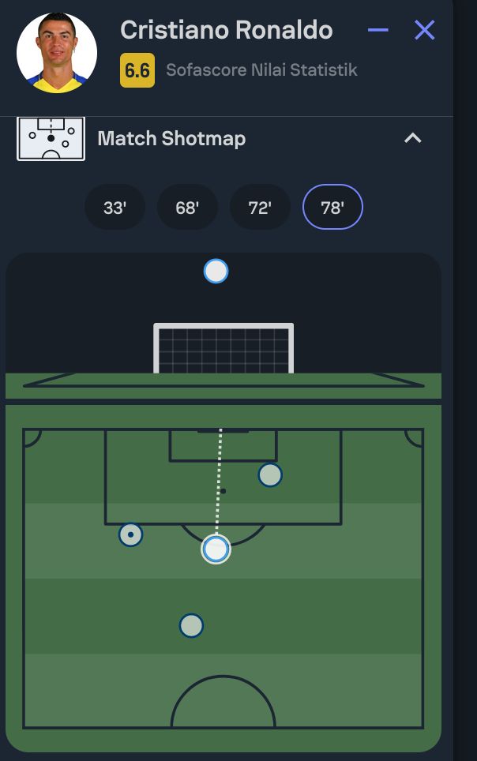Click the dotted shot trajectory line
Viewport: 477px width, 761px height.
click(219, 482)
